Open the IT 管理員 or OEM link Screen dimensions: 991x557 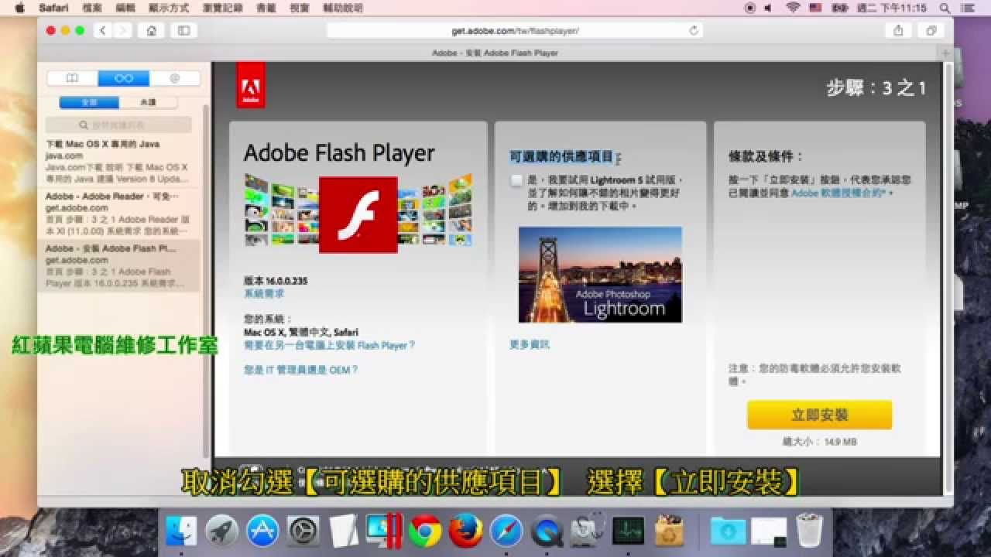301,370
